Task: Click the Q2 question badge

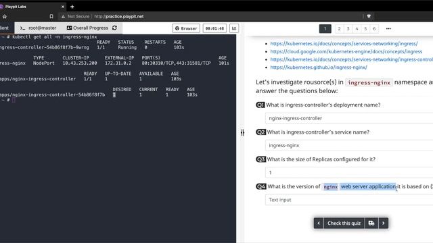Action: point(260,132)
